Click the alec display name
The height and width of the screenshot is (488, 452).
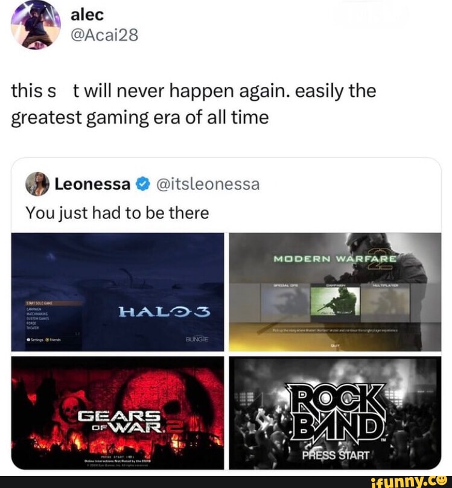tap(87, 14)
